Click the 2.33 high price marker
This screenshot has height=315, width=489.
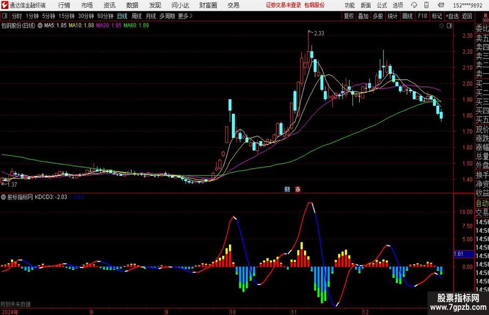319,34
